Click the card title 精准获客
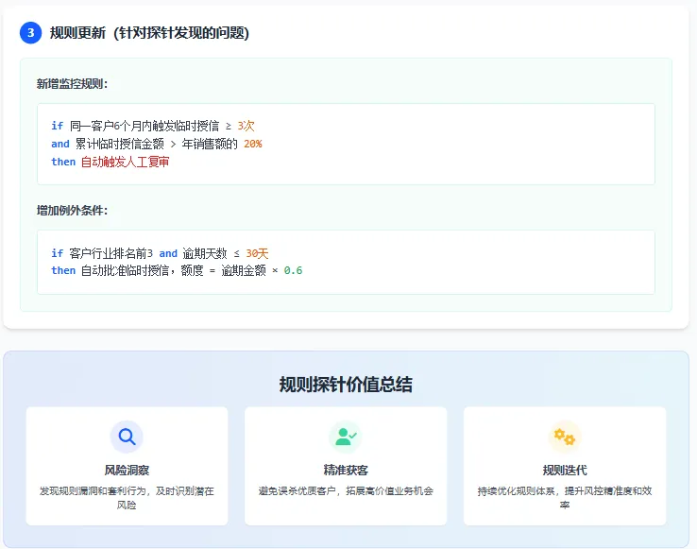 346,471
